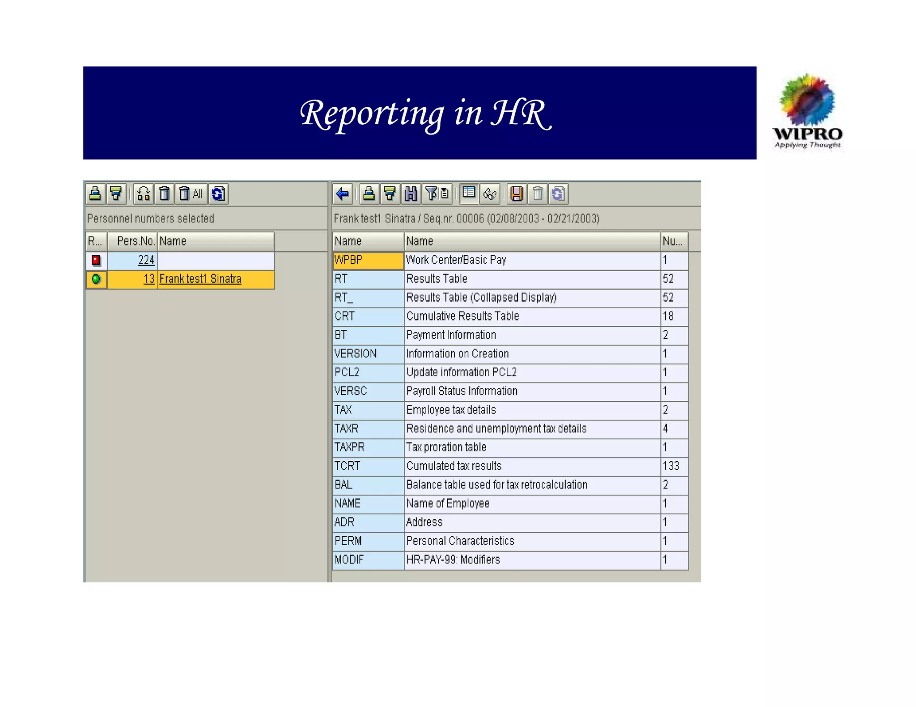Click the blue back arrow icon

(343, 194)
